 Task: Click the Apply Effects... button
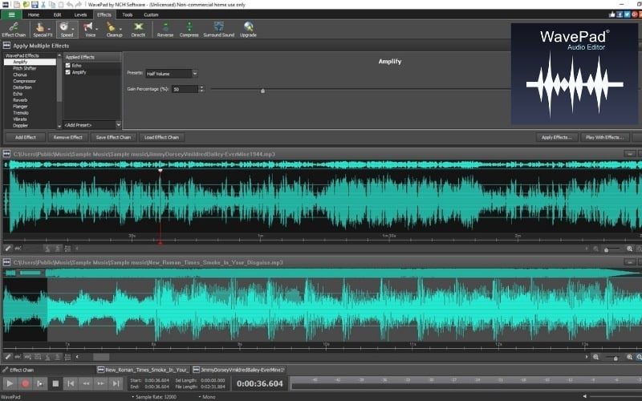coord(557,137)
